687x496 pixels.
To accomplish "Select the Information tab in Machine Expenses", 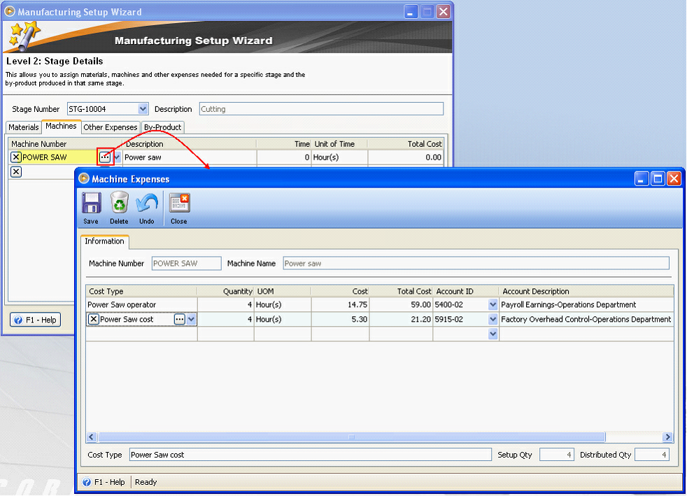I will pyautogui.click(x=104, y=241).
